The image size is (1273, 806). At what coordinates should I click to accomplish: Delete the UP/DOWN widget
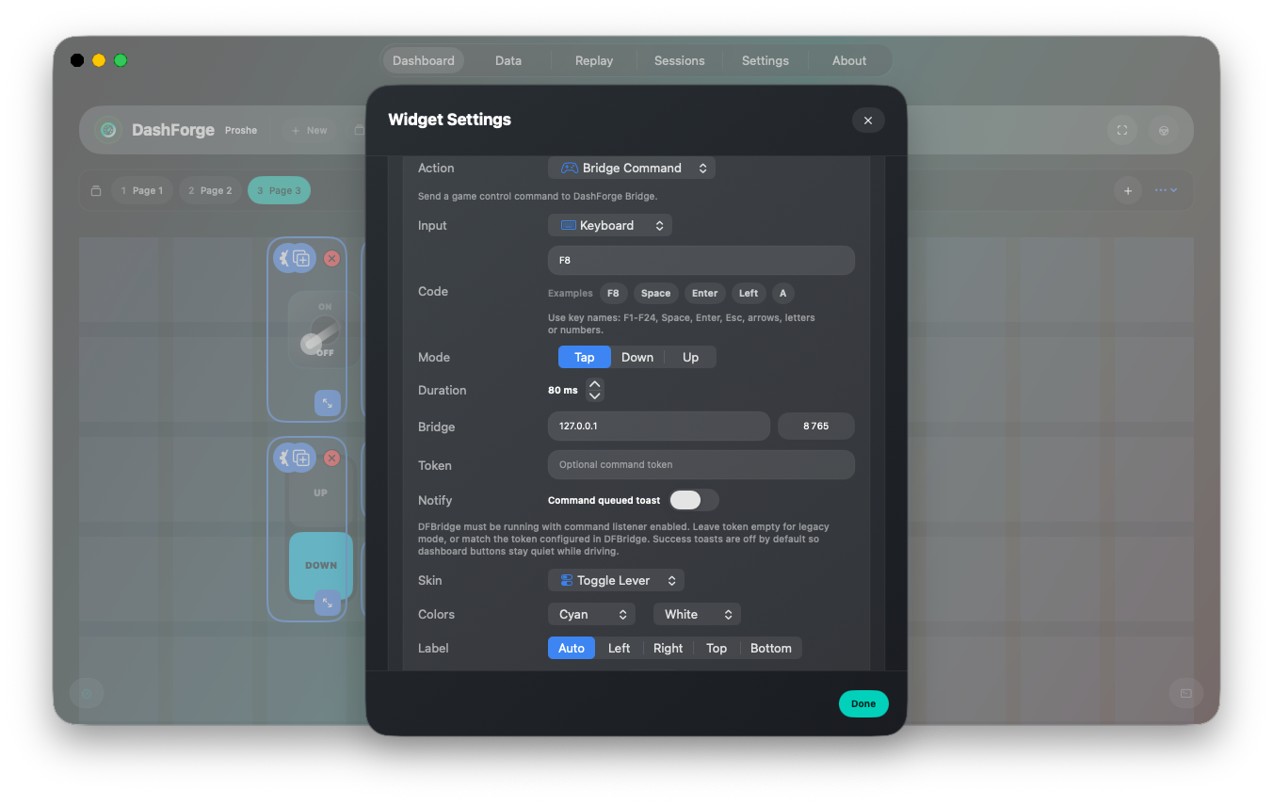[331, 458]
